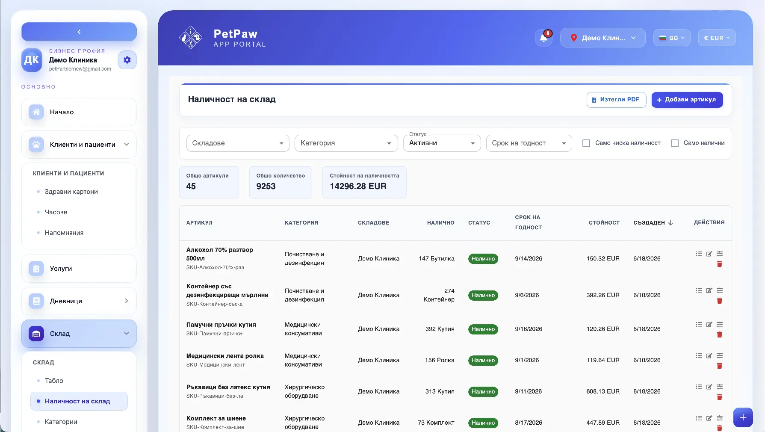This screenshot has width=765, height=432.
Task: Edit the Комплект за шиене item
Action: [709, 418]
